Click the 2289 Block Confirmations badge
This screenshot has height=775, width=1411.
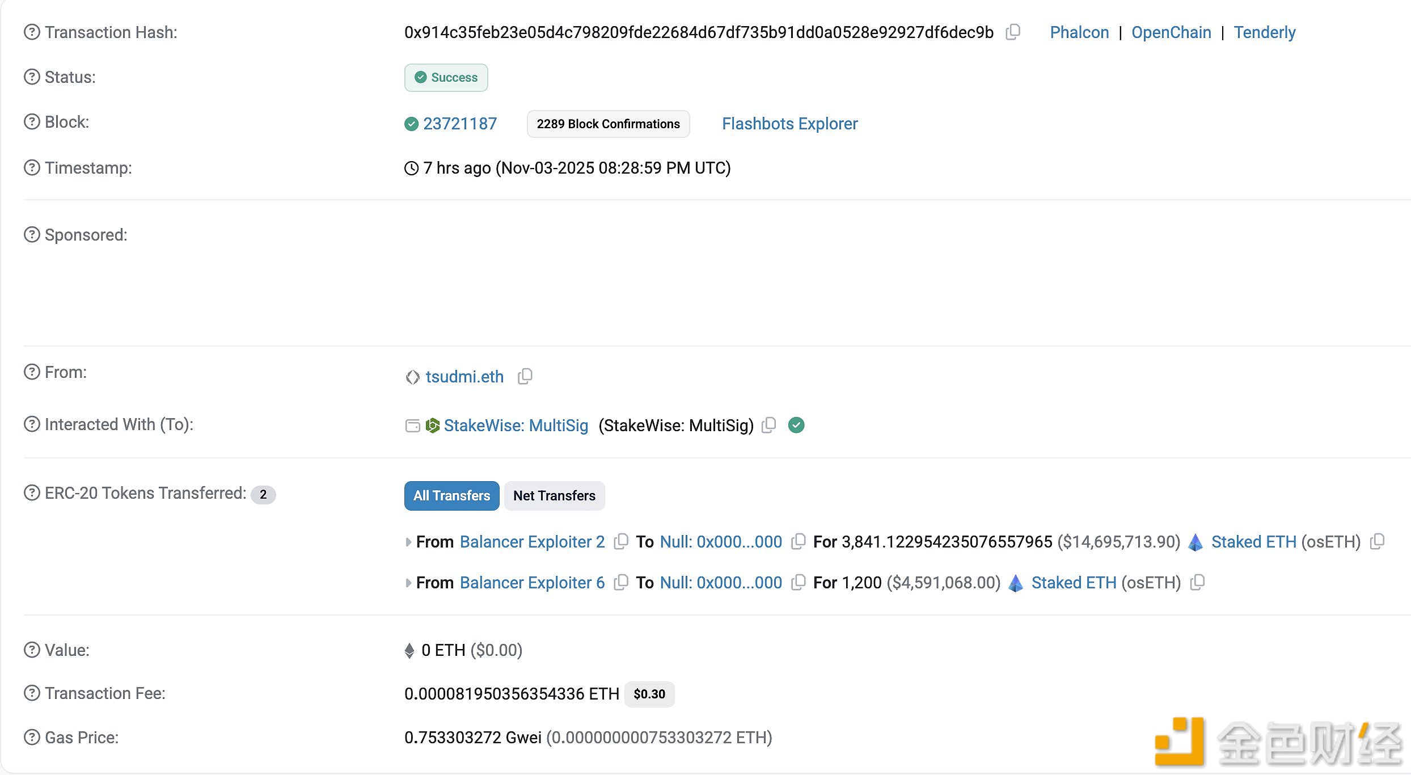coord(608,124)
